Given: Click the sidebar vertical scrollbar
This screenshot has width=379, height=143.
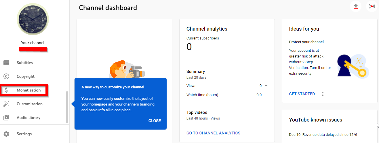Looking at the screenshot, I should point(67,107).
